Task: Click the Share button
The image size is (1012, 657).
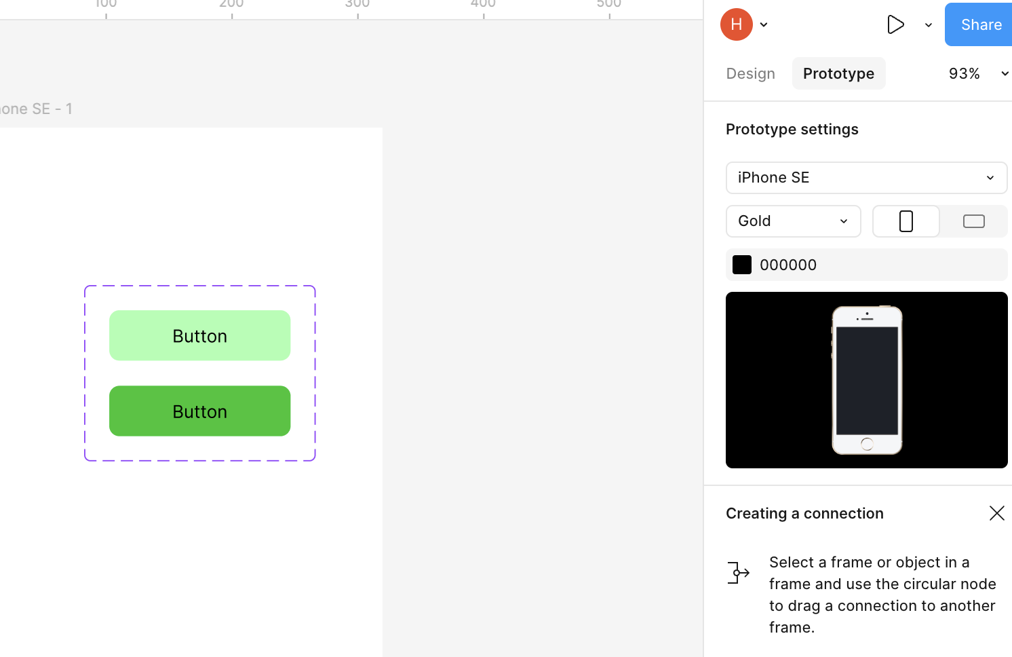Action: (980, 25)
